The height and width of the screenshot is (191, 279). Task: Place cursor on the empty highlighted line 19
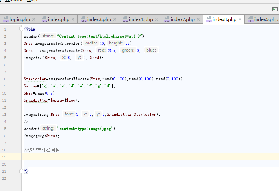coord(150,156)
